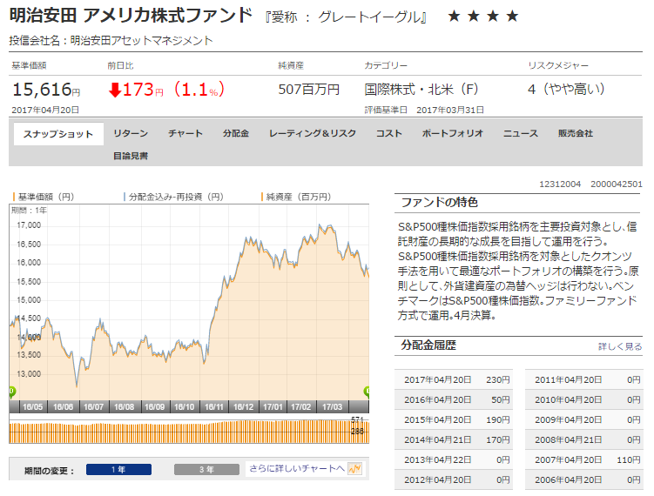Click the 2015年04月20日 190円 row
This screenshot has height=496, width=654.
[454, 419]
